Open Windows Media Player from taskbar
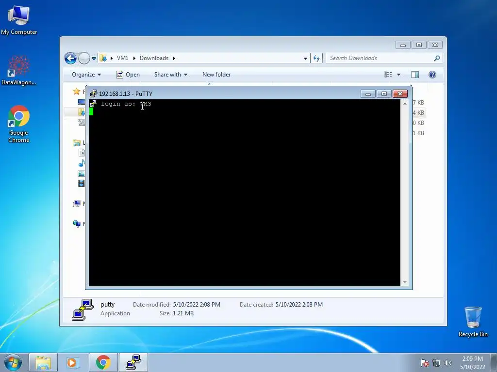 (x=73, y=362)
